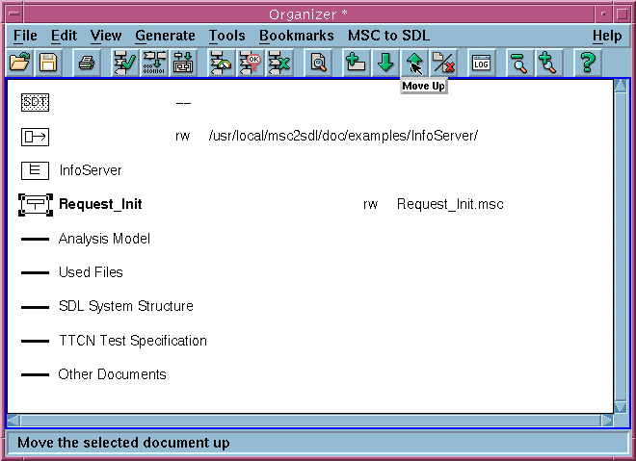Viewport: 636px width, 461px height.
Task: Open the Bookmarks menu
Action: [297, 36]
